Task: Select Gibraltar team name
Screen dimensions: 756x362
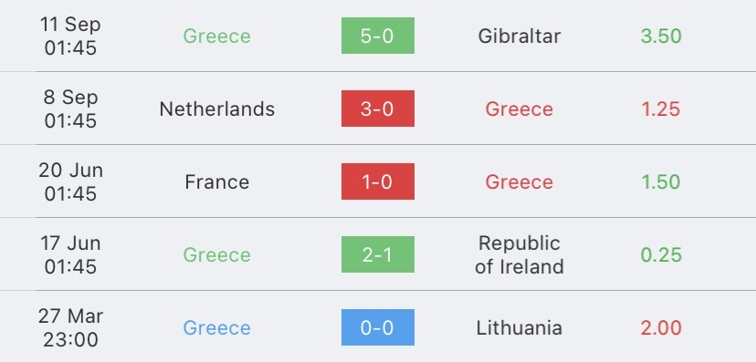Action: pos(520,36)
